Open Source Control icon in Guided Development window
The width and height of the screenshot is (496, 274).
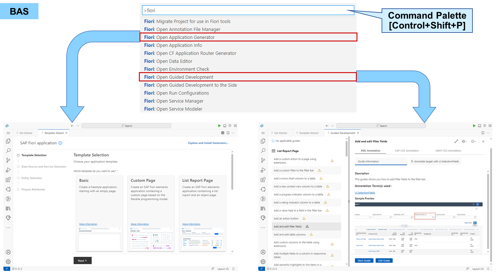(x=263, y=160)
